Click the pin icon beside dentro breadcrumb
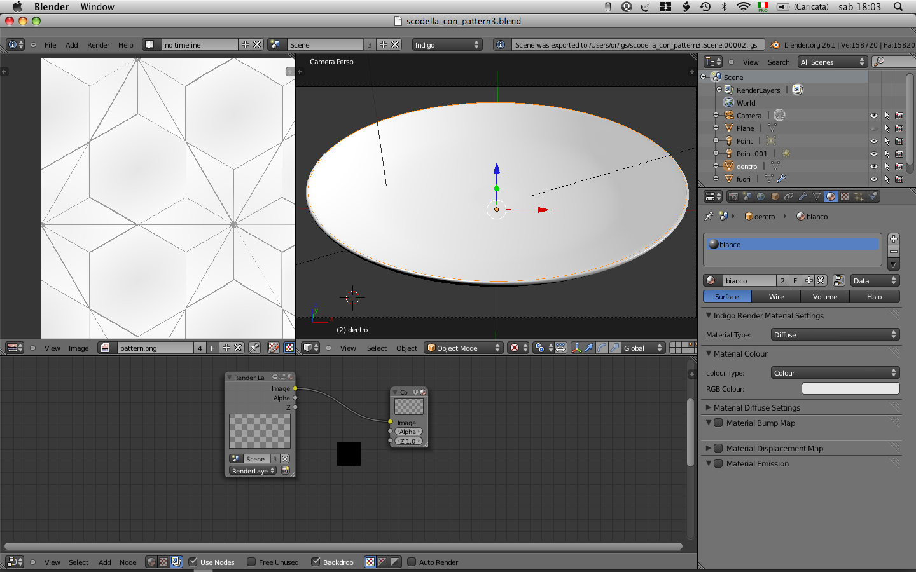Image resolution: width=916 pixels, height=572 pixels. (709, 217)
